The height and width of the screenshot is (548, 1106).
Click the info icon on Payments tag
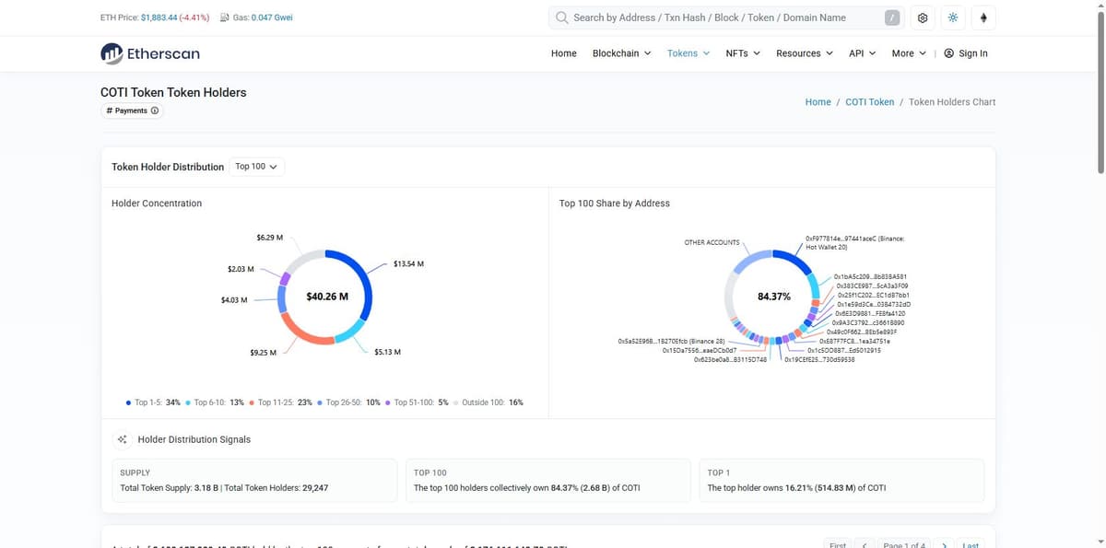(x=155, y=111)
